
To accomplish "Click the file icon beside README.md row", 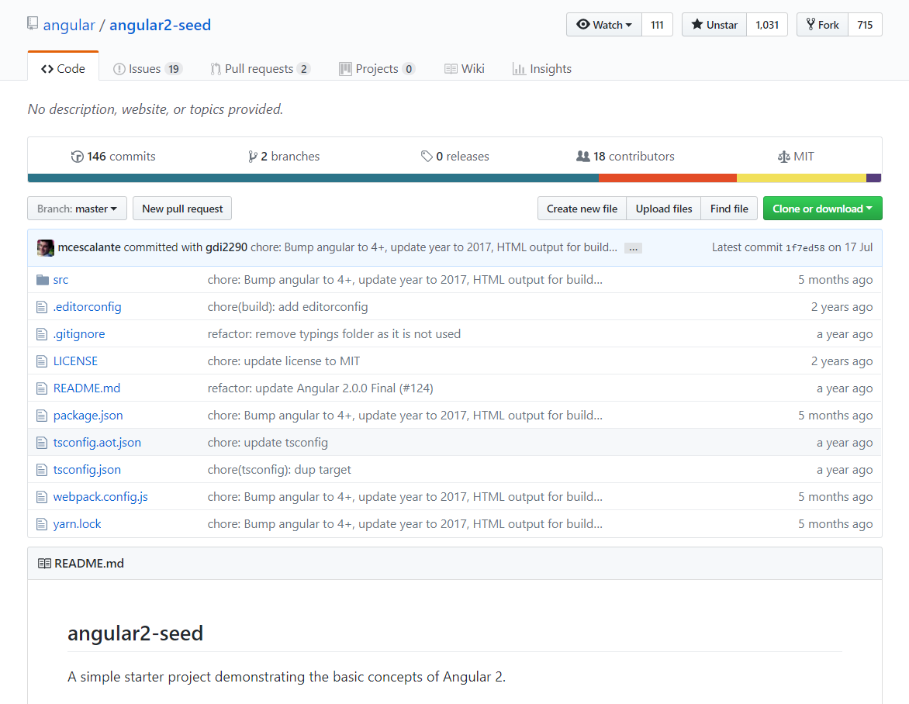I will tap(42, 388).
